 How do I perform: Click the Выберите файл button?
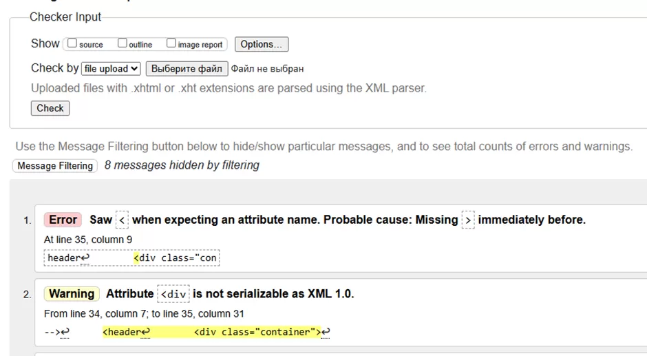point(187,69)
